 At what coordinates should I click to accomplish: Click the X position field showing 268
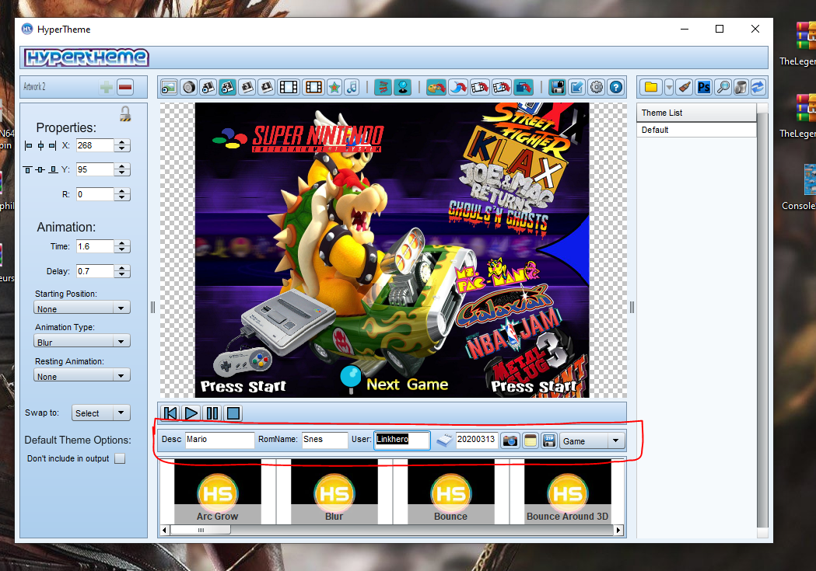click(x=95, y=145)
